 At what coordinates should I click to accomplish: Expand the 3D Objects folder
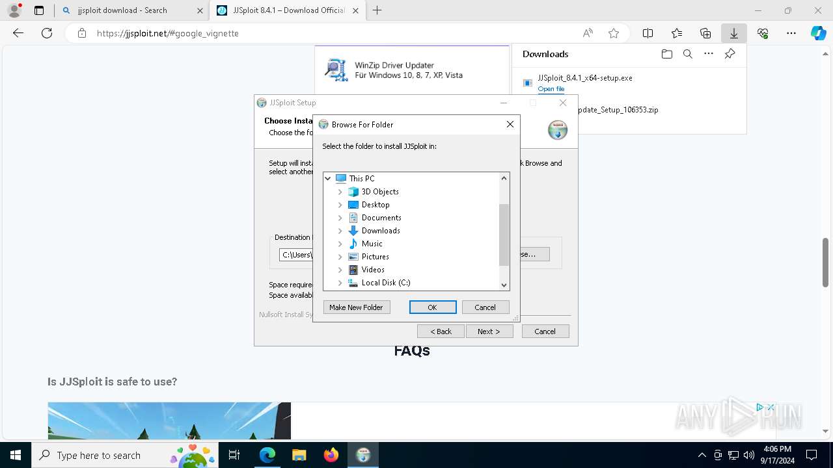click(340, 192)
